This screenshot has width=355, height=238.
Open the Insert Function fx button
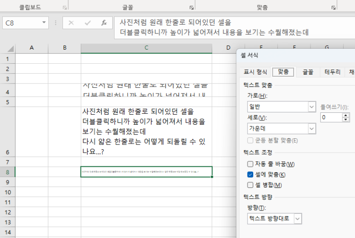coord(104,23)
